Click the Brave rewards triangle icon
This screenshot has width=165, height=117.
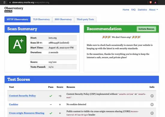point(155,2)
